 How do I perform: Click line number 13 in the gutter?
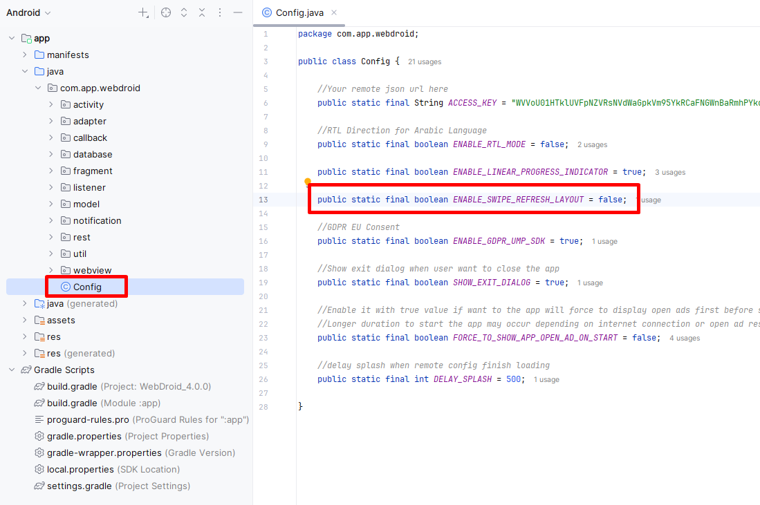pos(263,200)
